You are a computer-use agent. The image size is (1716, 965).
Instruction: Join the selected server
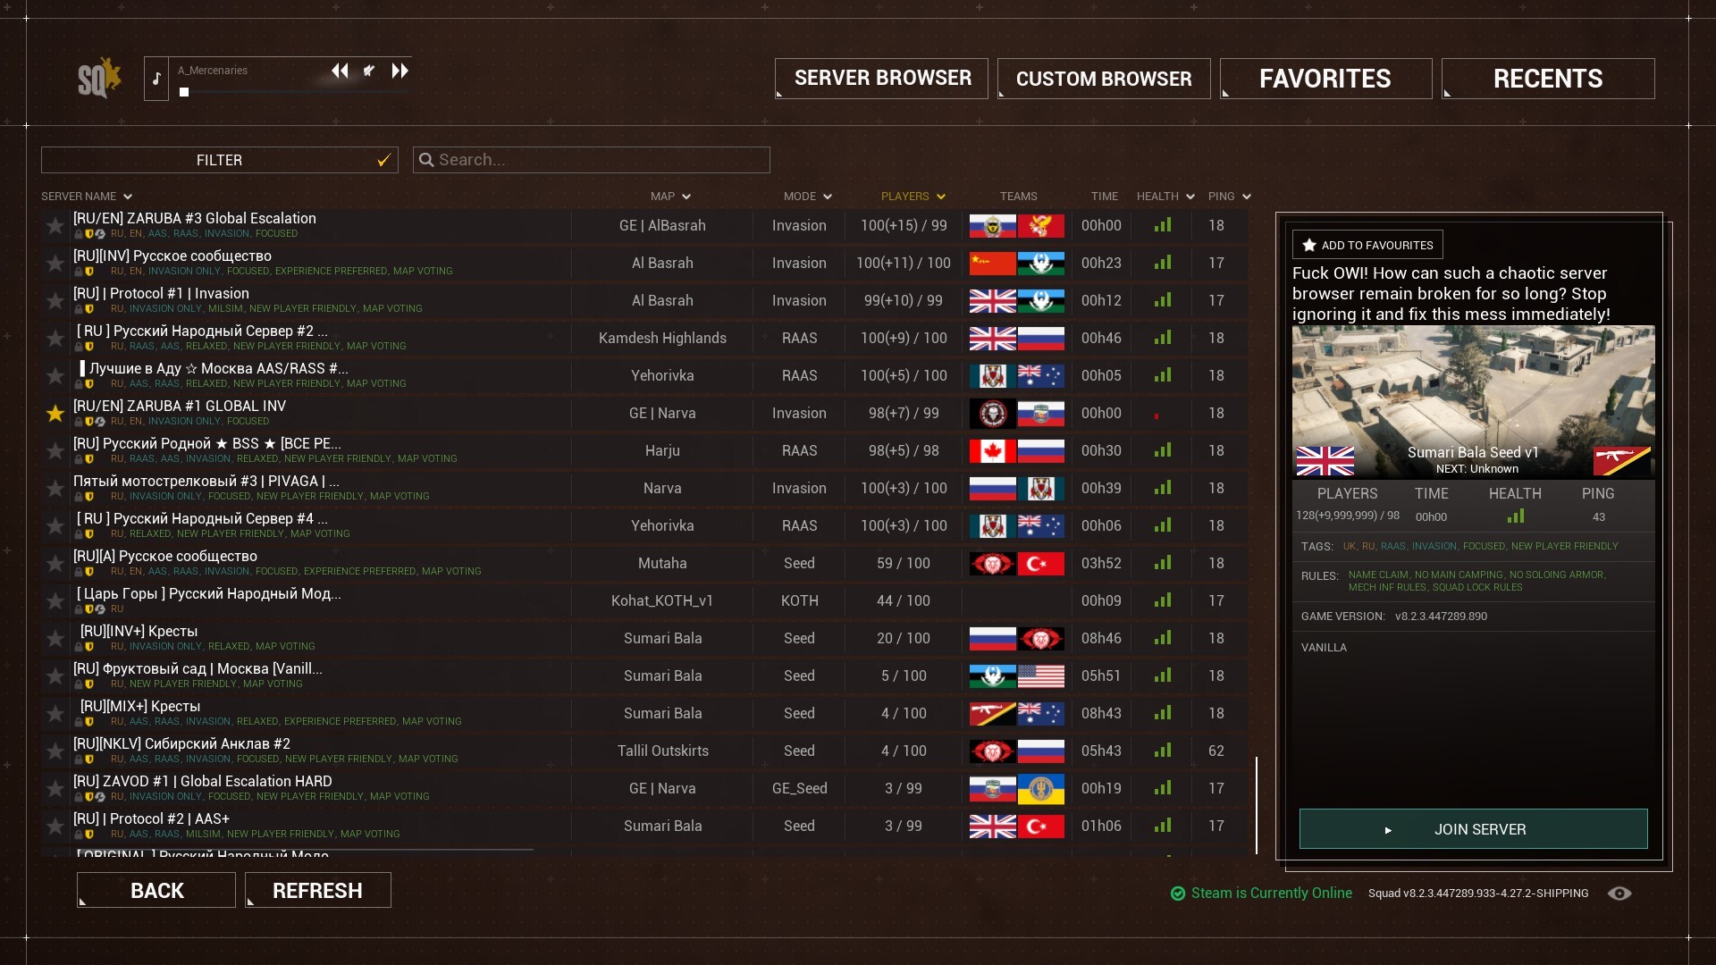pyautogui.click(x=1473, y=829)
